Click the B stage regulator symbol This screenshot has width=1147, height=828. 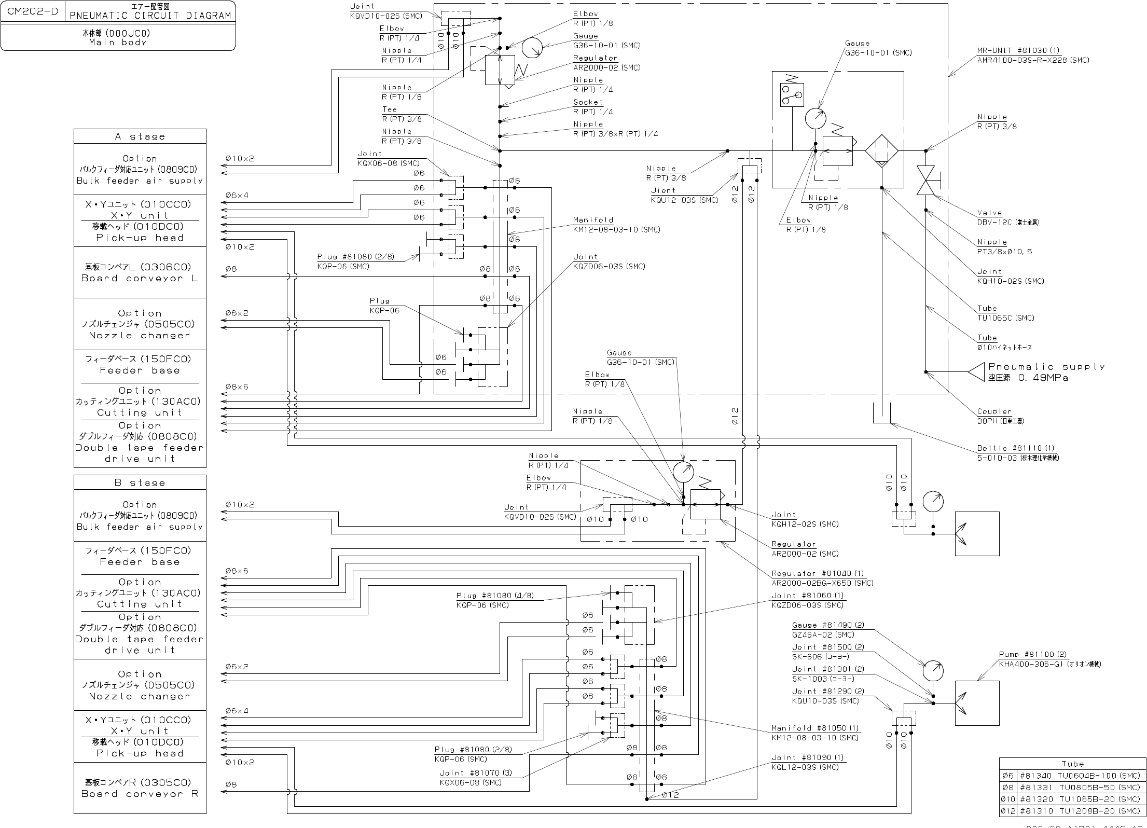coord(706,504)
